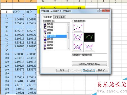Click sin() value in the x=200 row
127x95 pixels.
[19, 92]
